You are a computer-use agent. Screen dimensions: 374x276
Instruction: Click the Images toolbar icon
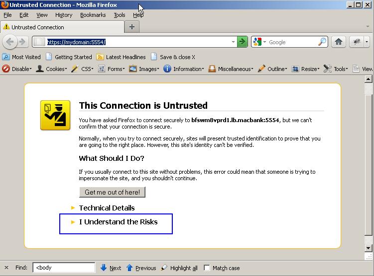tap(132, 69)
